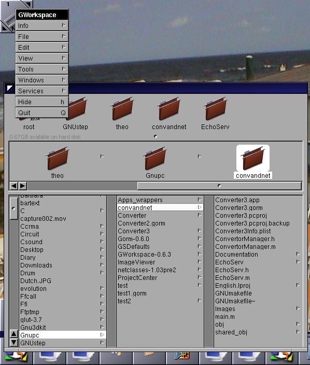The image size is (310, 365).
Task: Select main.m file
Action: 258,317
